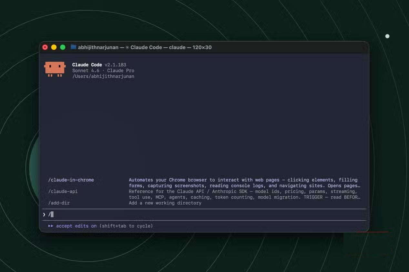This screenshot has width=409, height=272.
Task: Select the /claude-api command
Action: pos(63,191)
